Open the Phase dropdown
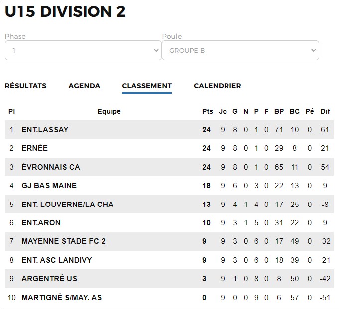The image size is (339, 309). 83,50
